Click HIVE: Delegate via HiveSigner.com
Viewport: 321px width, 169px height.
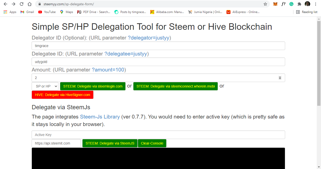[x=62, y=95]
